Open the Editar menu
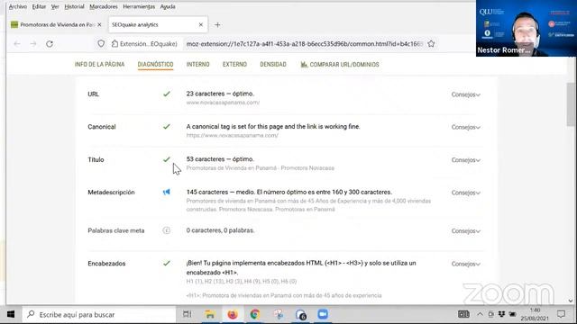 (39, 6)
